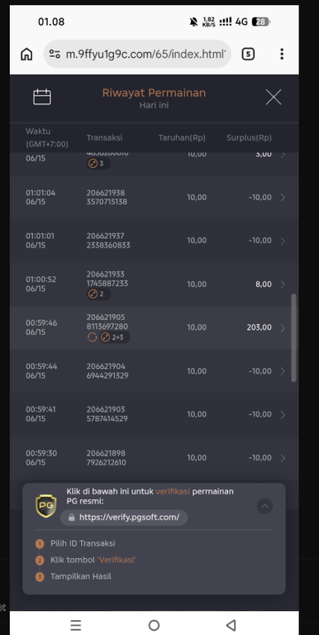
Task: Expand details for the 203,00 surplus row
Action: (x=283, y=327)
